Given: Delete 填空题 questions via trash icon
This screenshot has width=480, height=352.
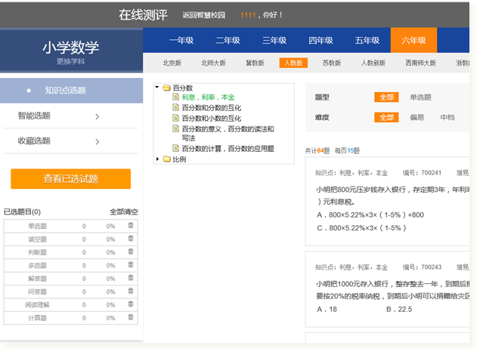Looking at the screenshot, I should 131,239.
